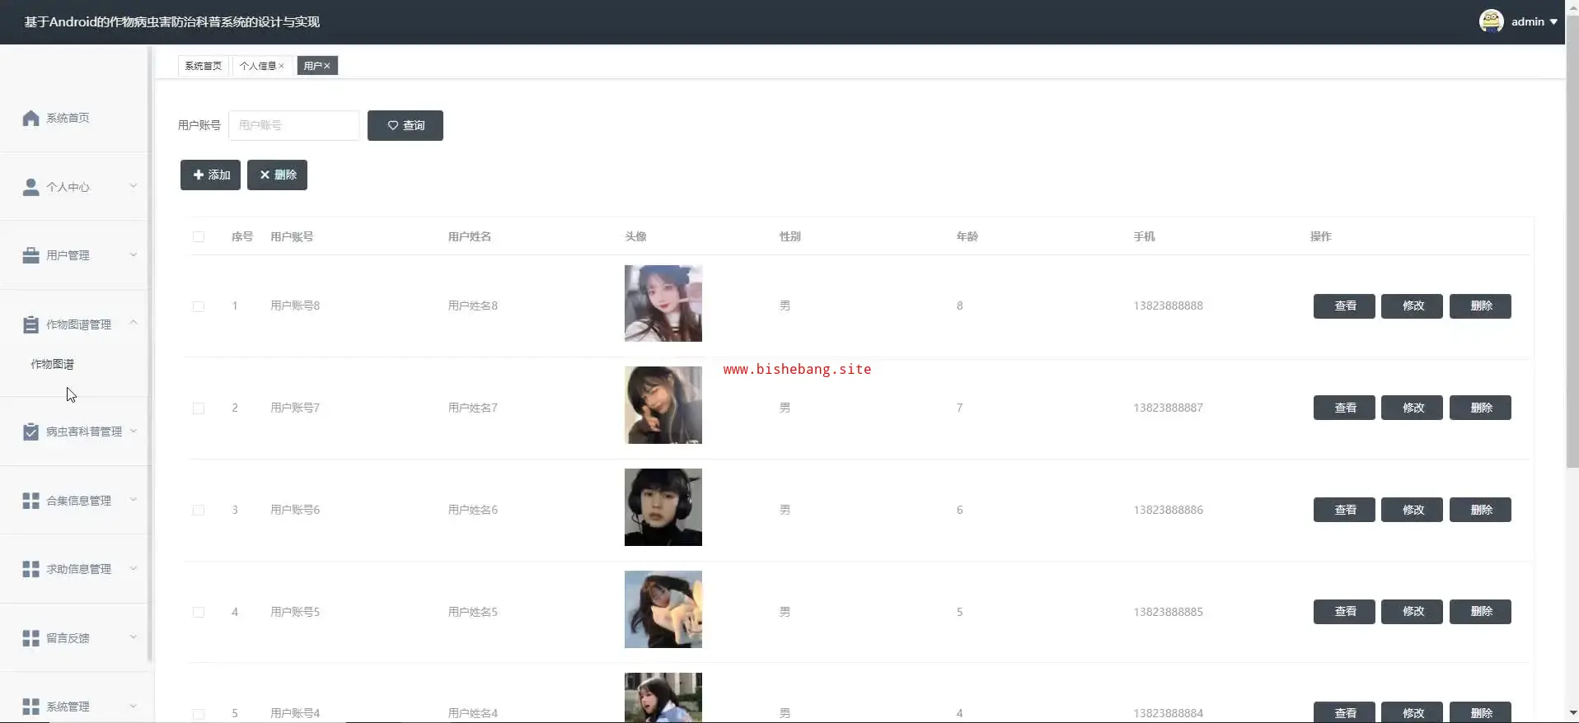Image resolution: width=1579 pixels, height=723 pixels.
Task: Click 查看 for 用户账号7
Action: click(x=1344, y=408)
